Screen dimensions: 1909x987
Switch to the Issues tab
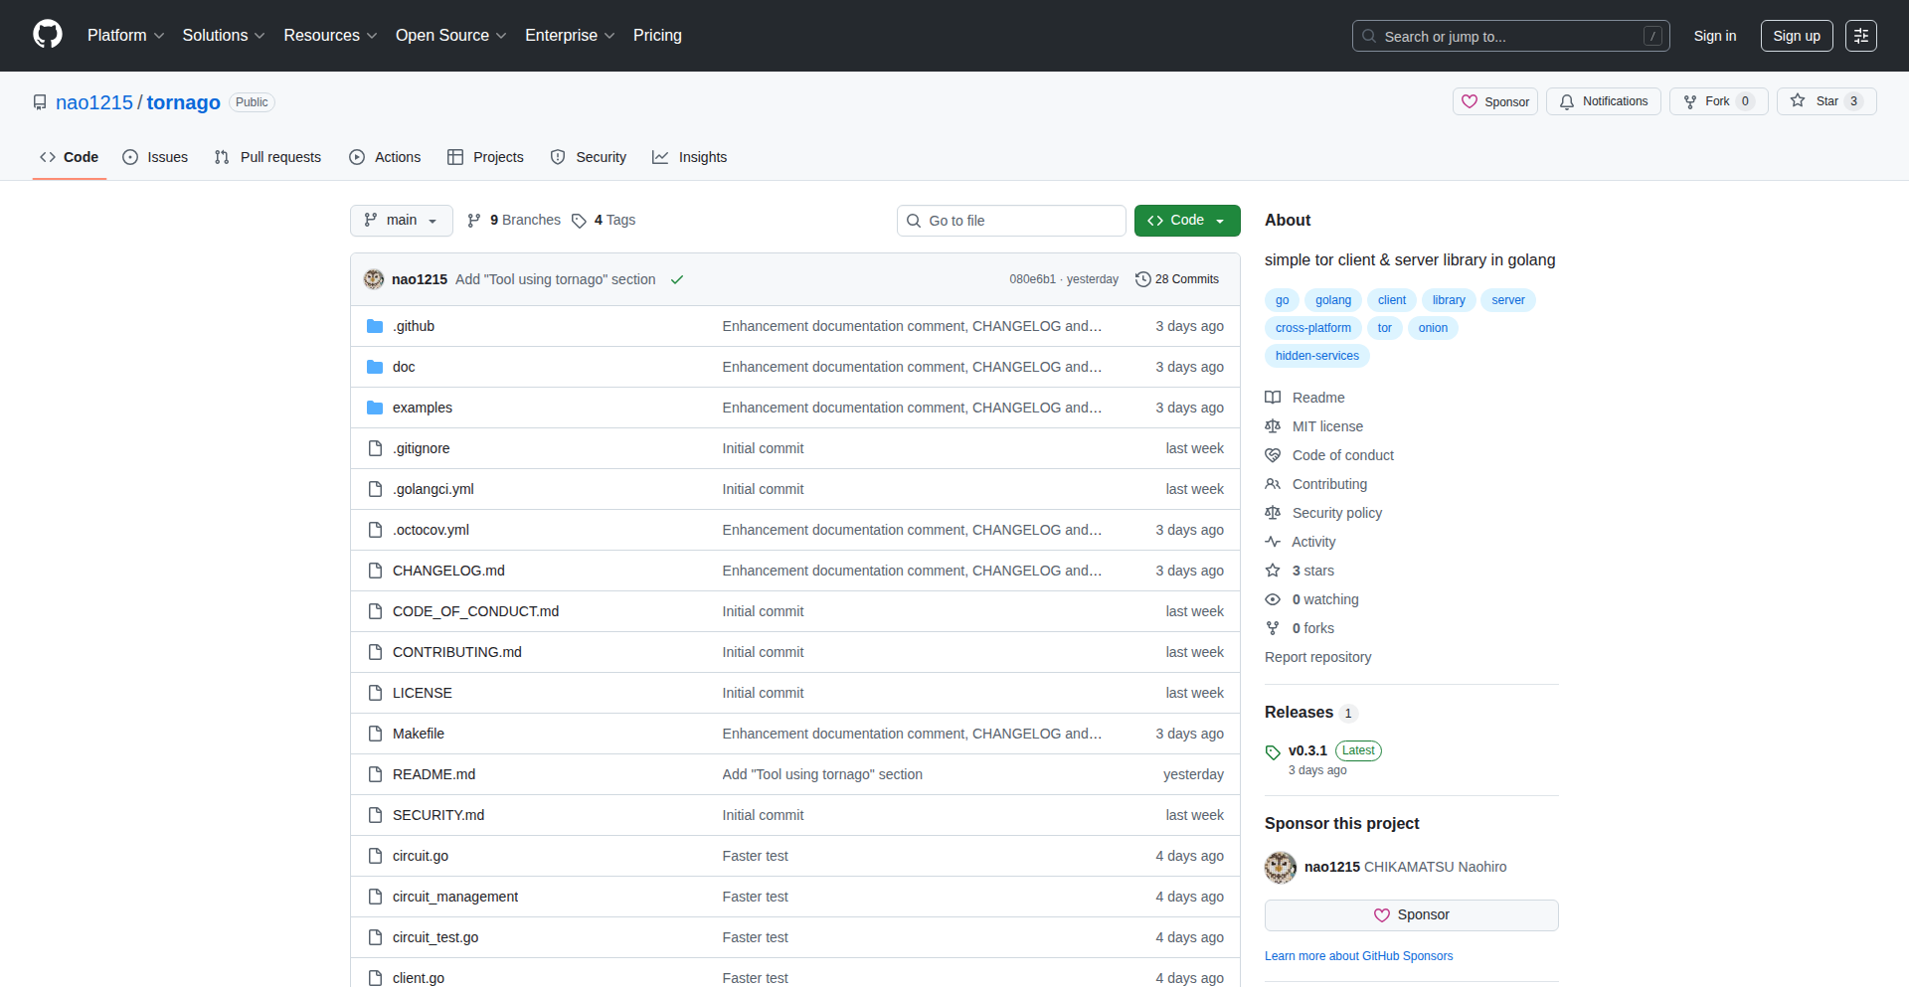(155, 157)
